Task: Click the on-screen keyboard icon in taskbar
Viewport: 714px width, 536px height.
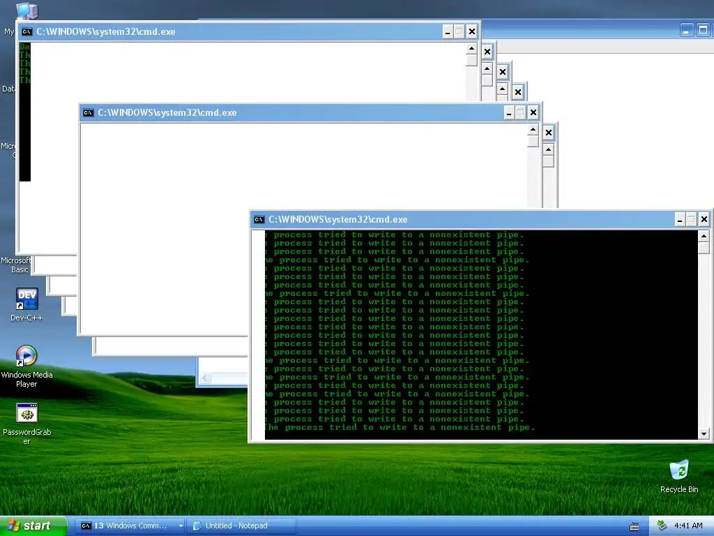Action: tap(634, 526)
